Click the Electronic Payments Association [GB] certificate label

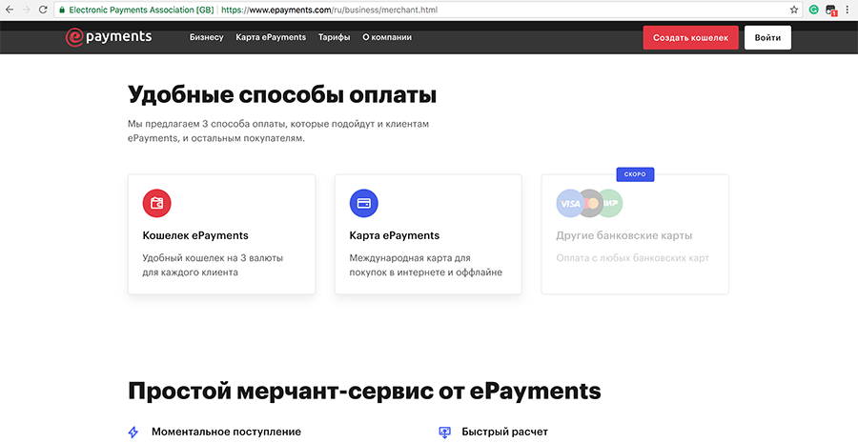click(141, 10)
